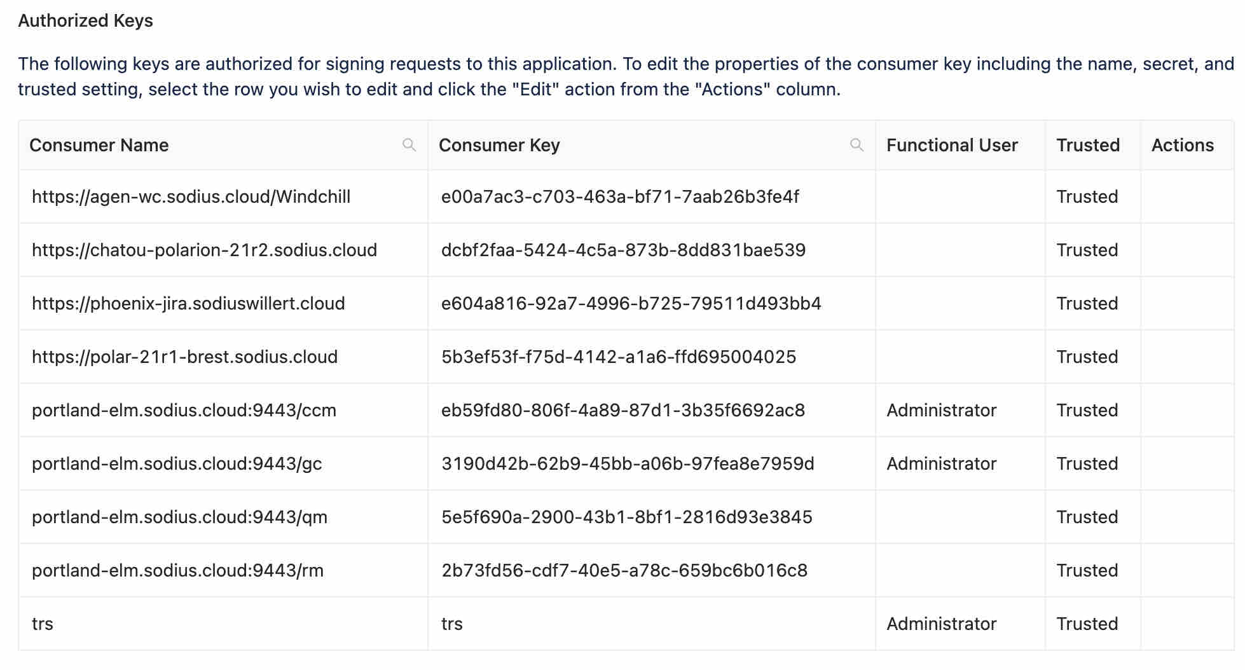Screen dimensions: 1245x670
Task: Select the phoenix-jira.sodiuswillert.cloud consumer row
Action: 626,303
